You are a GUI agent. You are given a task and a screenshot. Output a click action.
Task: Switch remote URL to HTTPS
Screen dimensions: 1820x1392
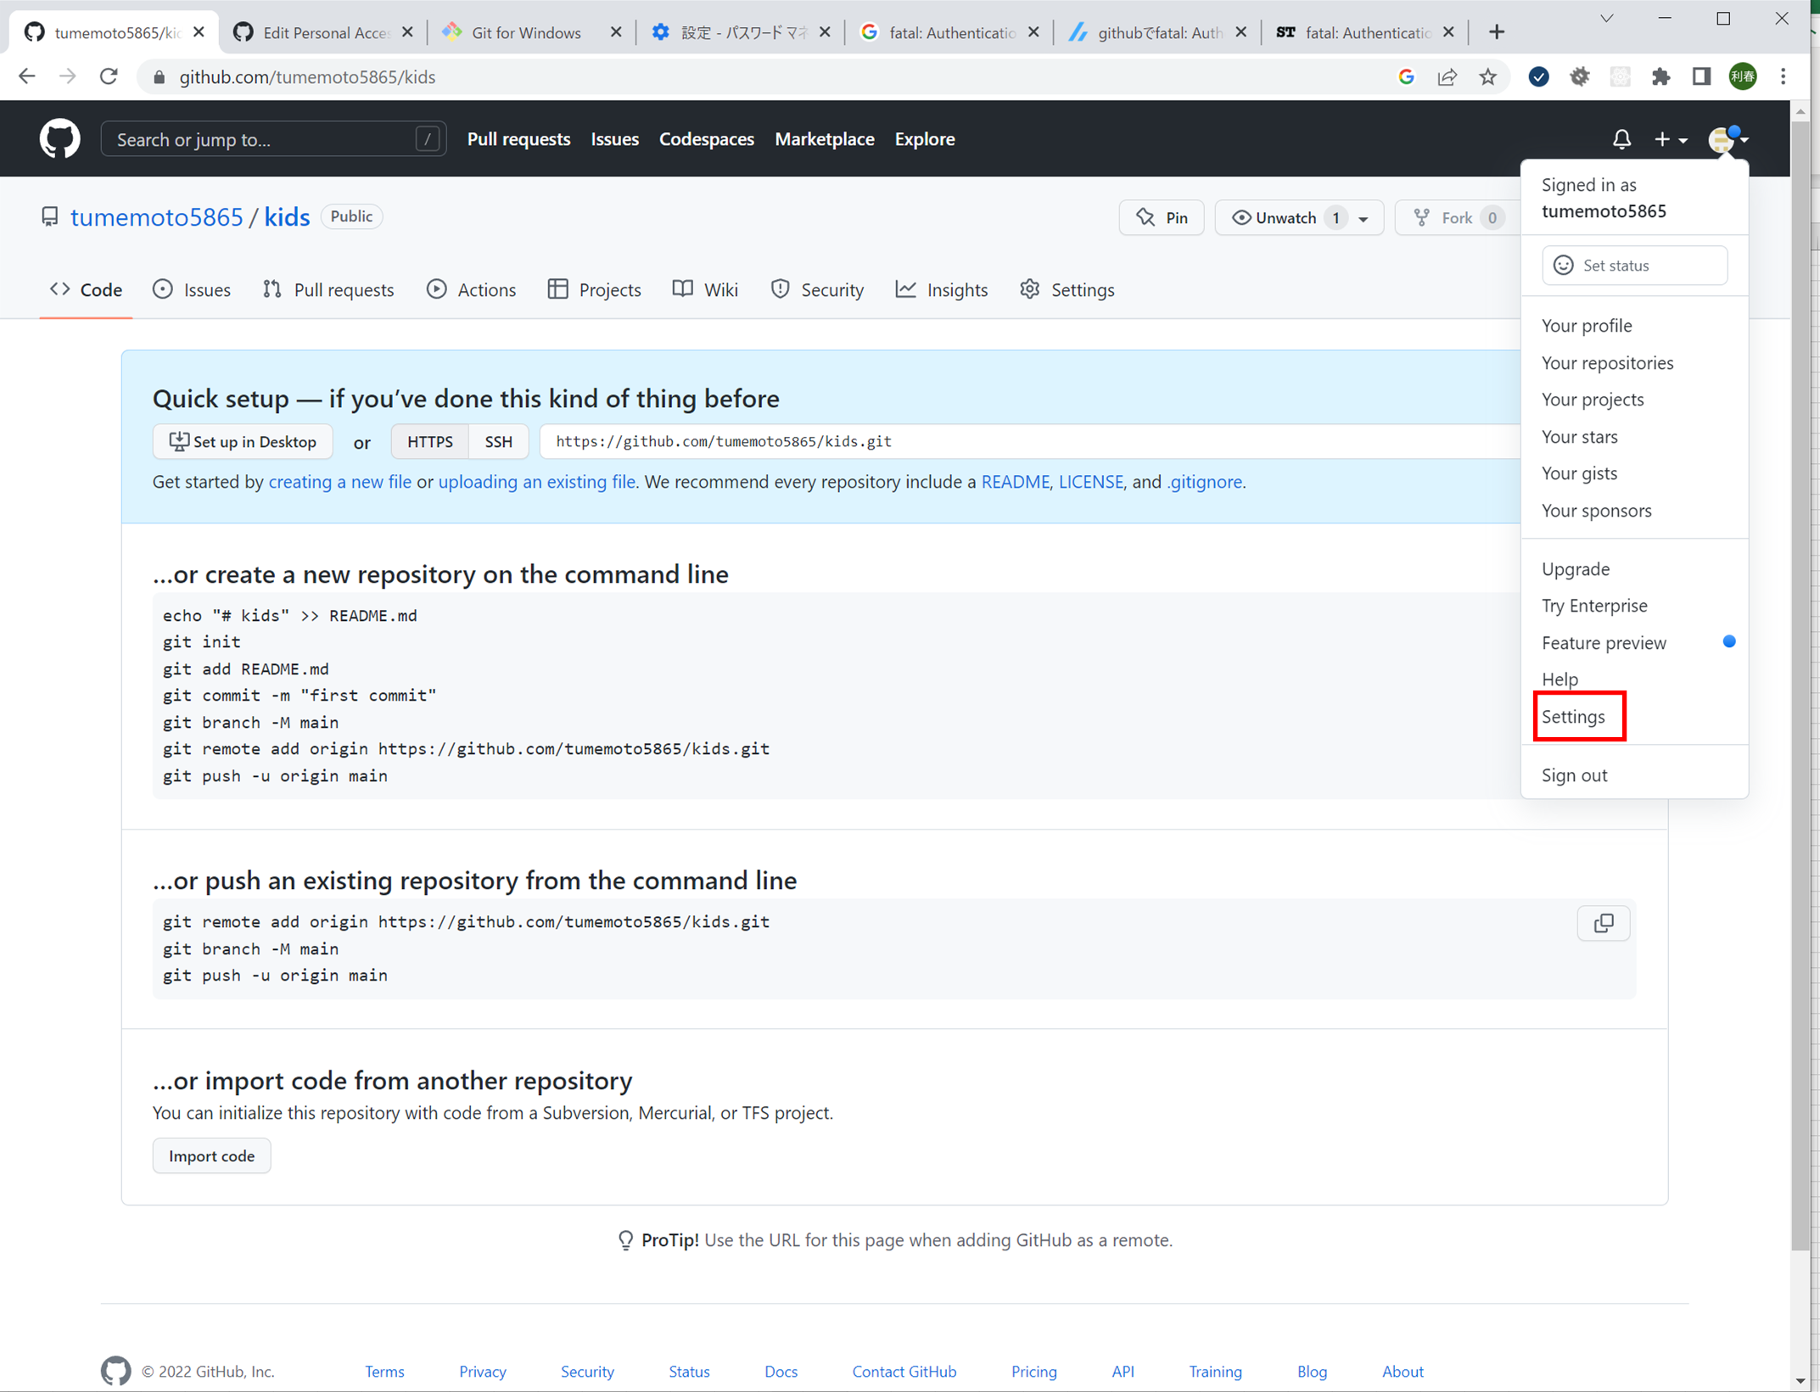429,441
